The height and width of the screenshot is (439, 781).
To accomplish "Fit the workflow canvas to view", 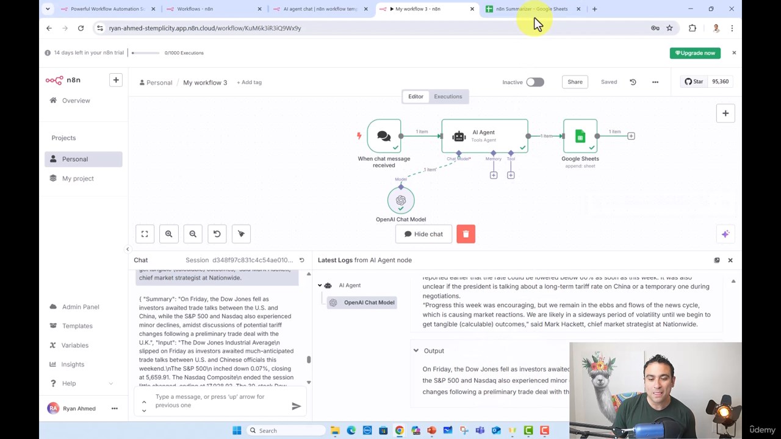I will (145, 234).
